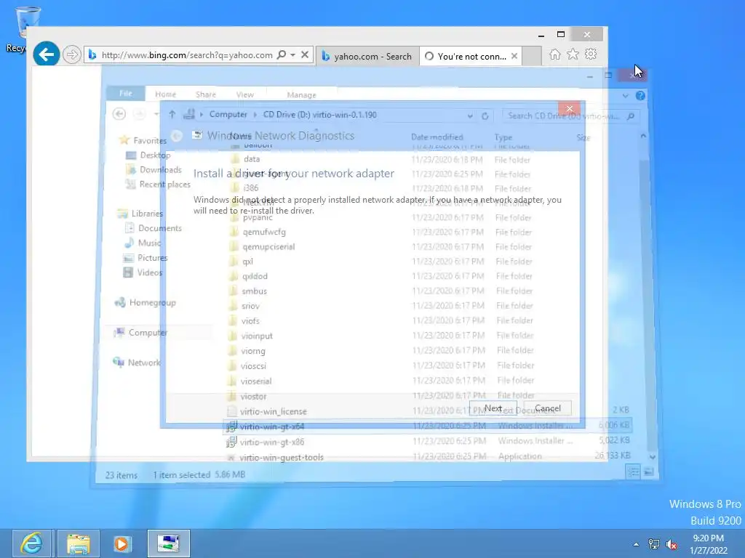745x558 pixels.
Task: Switch File Explorer to details view icon
Action: [634, 472]
